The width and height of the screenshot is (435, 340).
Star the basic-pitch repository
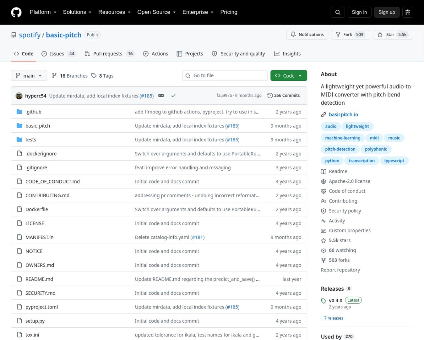click(393, 34)
